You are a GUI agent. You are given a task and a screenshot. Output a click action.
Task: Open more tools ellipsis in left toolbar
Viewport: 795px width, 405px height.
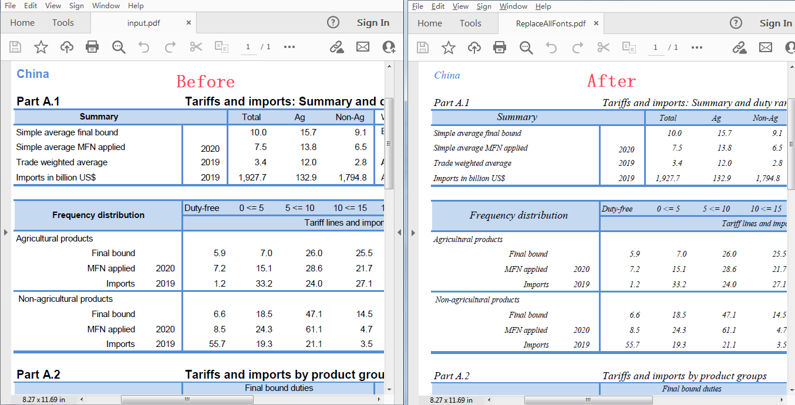(x=289, y=47)
